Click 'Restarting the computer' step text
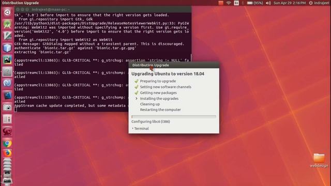The width and height of the screenshot is (331, 186). pos(160,110)
